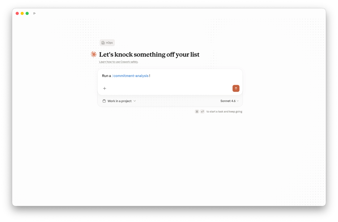338x222 pixels.
Task: Maximize window using green button
Action: pyautogui.click(x=27, y=13)
